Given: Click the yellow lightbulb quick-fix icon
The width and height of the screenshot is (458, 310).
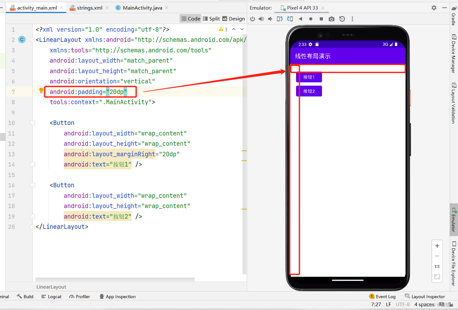Looking at the screenshot, I should coord(41,90).
